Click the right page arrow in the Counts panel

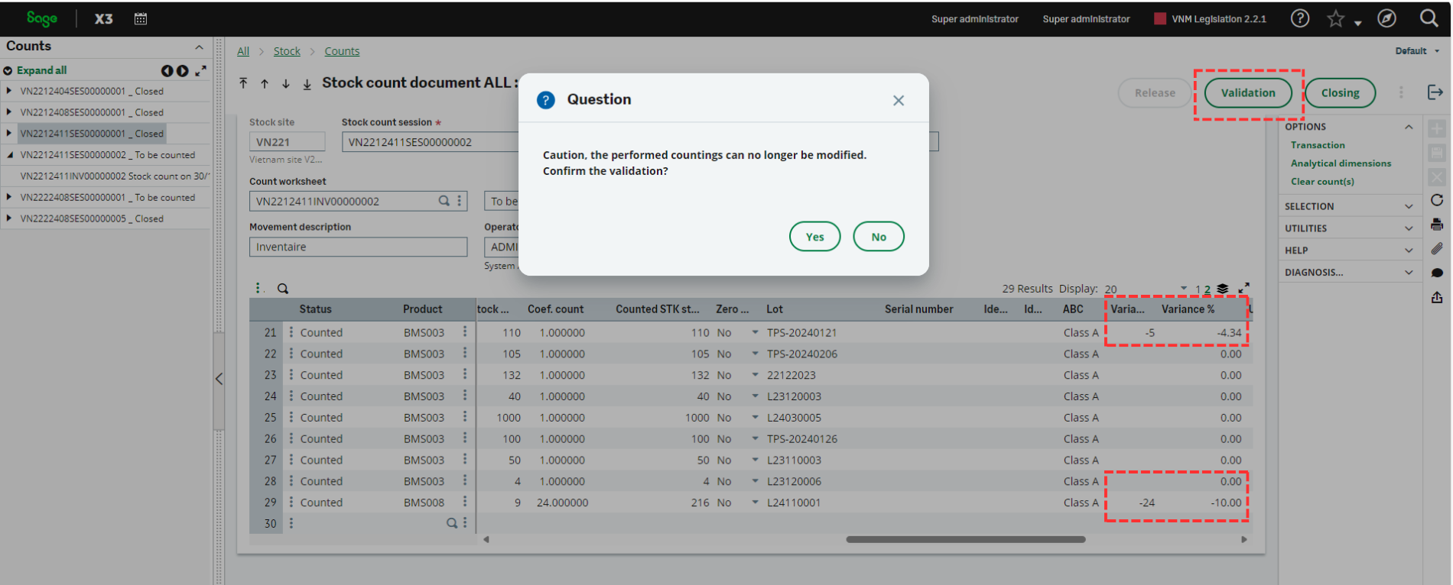tap(182, 71)
